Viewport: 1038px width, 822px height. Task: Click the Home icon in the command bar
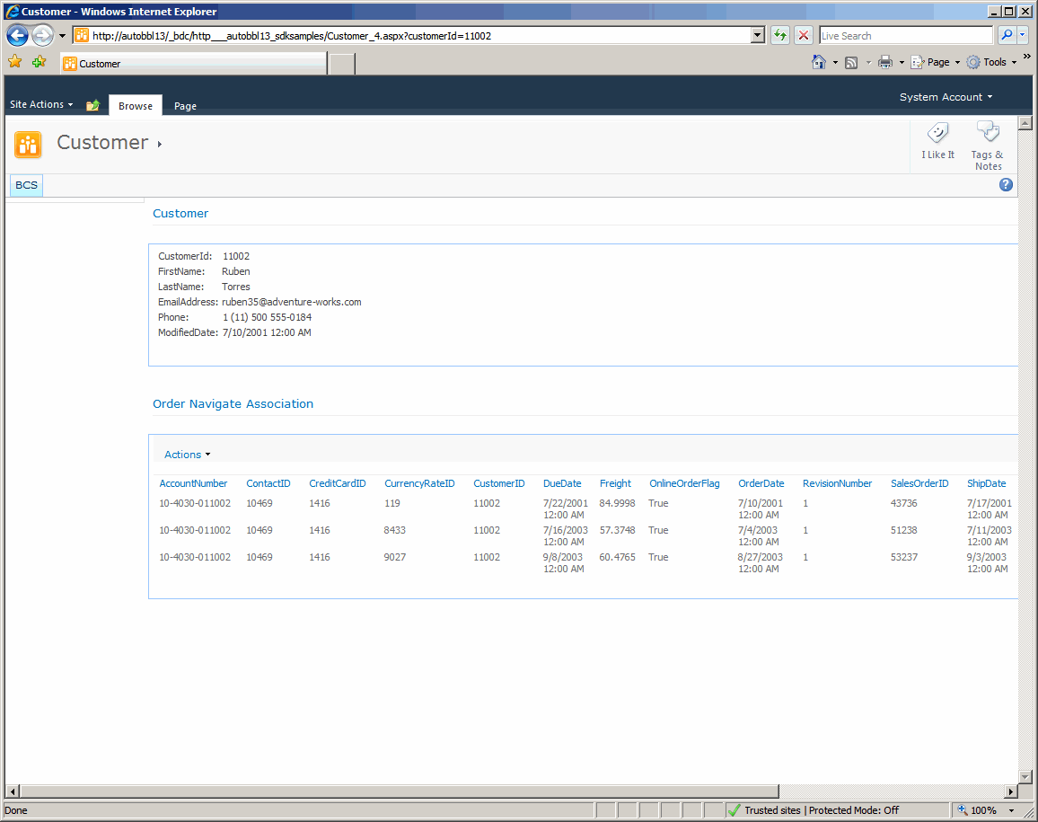click(x=819, y=61)
